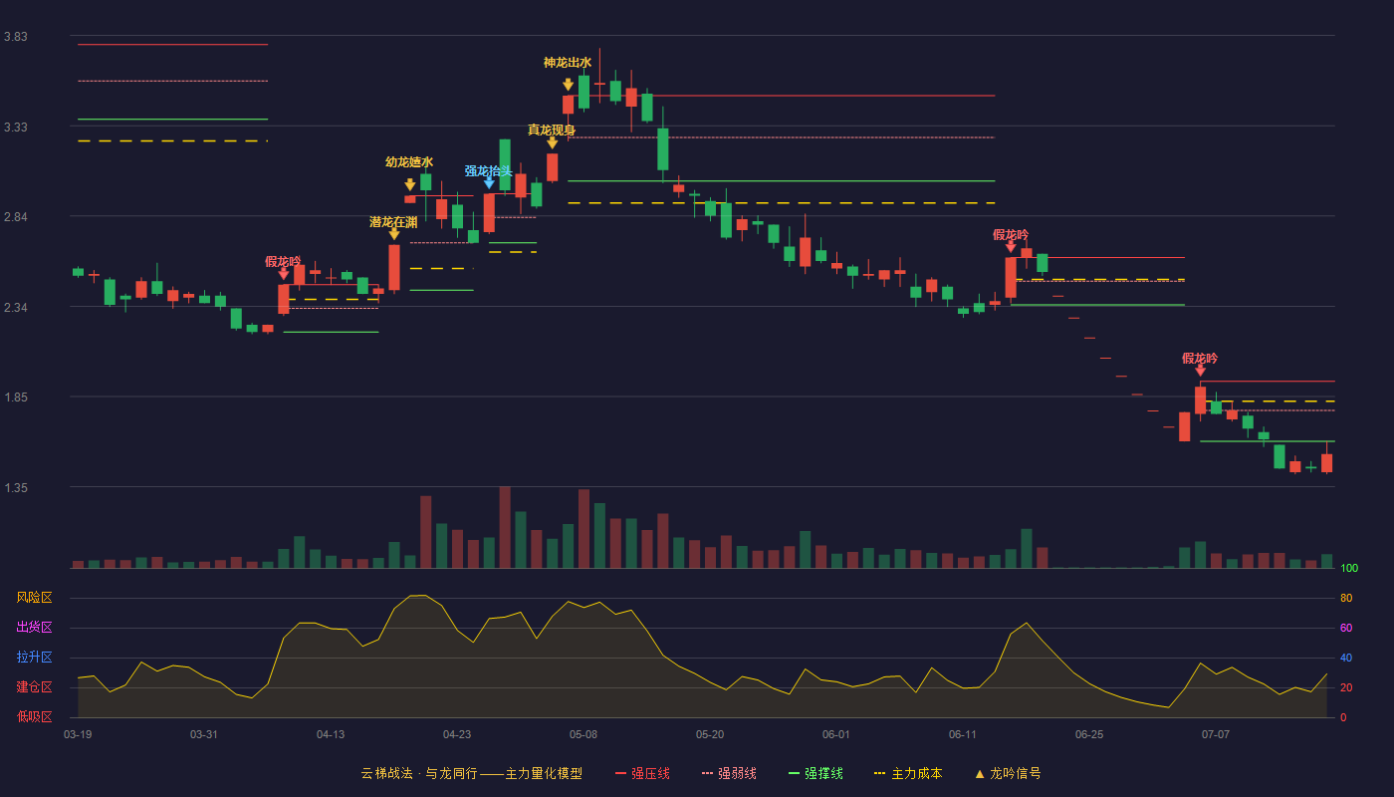Select the 幼龙嬉水 signal label
Viewport: 1394px width, 797px height.
(409, 162)
